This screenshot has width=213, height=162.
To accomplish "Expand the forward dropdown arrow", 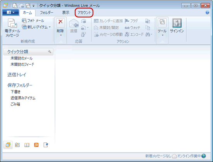I will point(88,28).
